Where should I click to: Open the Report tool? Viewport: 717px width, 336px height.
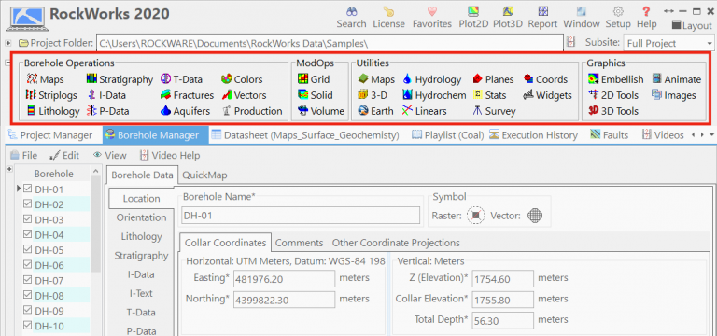click(542, 18)
